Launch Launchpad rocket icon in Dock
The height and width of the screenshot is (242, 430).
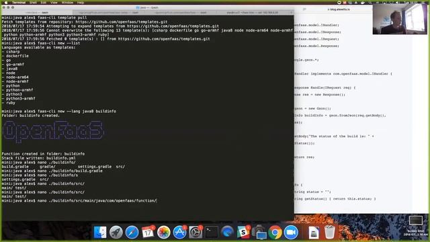tap(116, 233)
